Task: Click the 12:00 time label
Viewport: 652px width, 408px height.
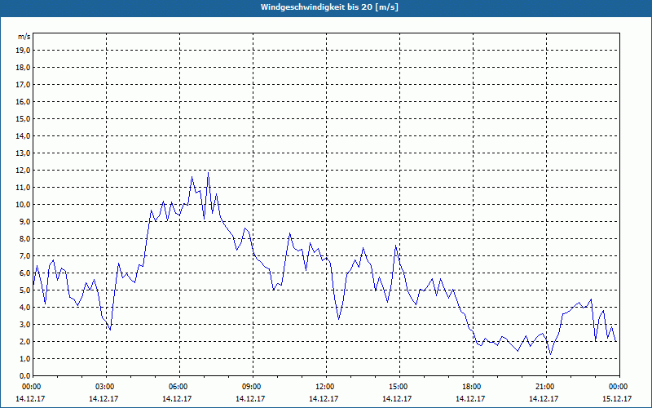Action: (324, 387)
